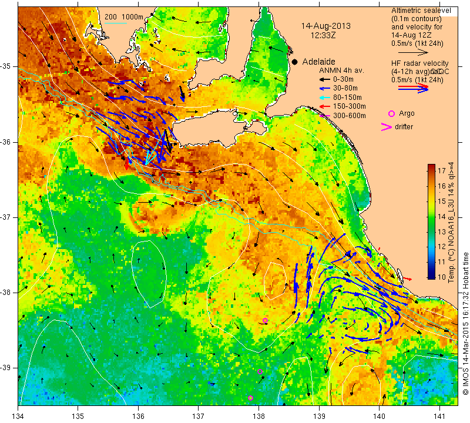Image resolution: width=470 pixels, height=423 pixels.
Task: Click the cyan 80-150m legend arrow
Action: coord(325,98)
